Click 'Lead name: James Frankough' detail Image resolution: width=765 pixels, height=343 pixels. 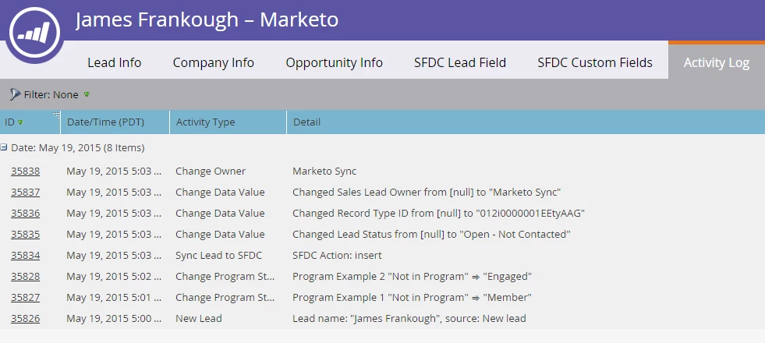409,318
